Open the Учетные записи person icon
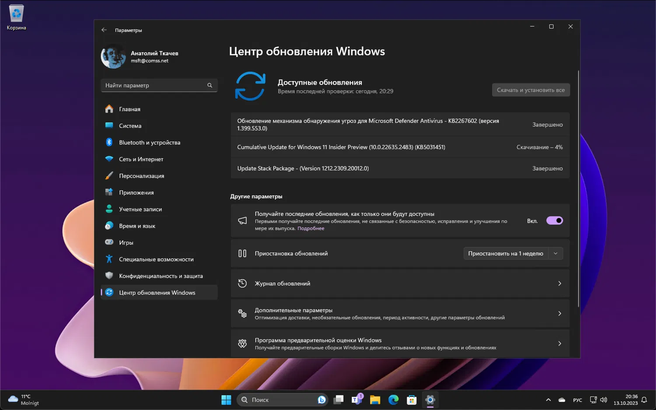Viewport: 656px width, 410px height. click(x=109, y=209)
